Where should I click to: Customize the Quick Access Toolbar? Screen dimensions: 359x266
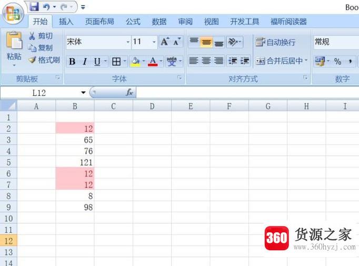coord(83,7)
